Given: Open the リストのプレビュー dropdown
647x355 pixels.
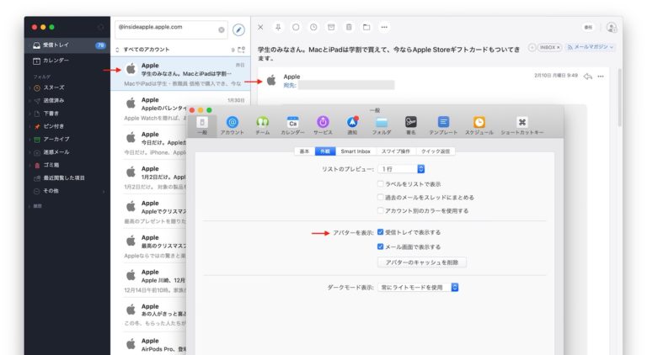Looking at the screenshot, I should coord(402,169).
